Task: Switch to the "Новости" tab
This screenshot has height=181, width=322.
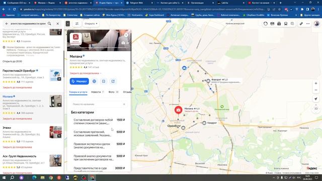Action: pyautogui.click(x=98, y=92)
